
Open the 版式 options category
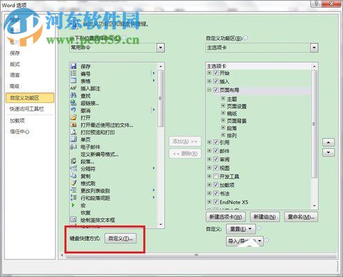[15, 64]
